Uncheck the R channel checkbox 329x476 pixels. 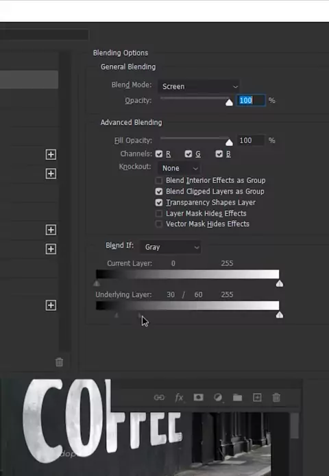point(159,154)
